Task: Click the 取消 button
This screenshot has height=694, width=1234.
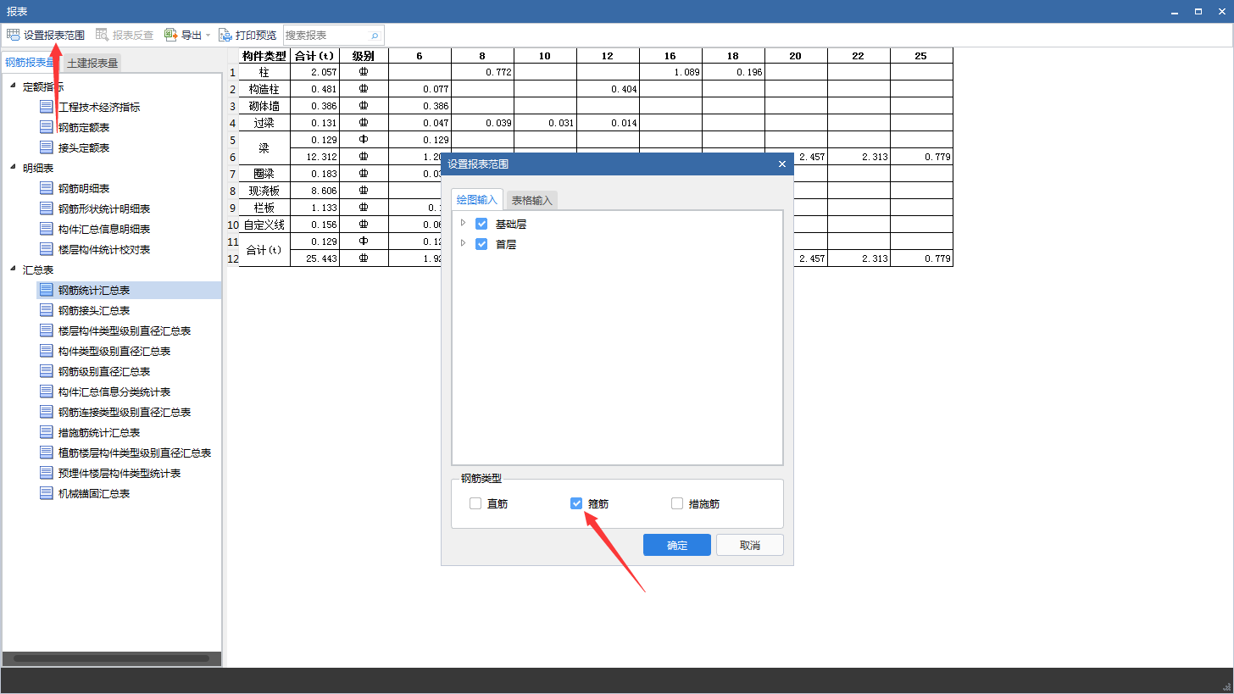Action: 750,545
